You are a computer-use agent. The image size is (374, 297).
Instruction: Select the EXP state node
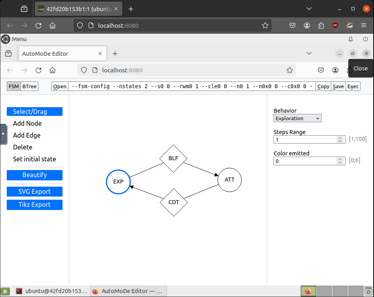pos(118,182)
